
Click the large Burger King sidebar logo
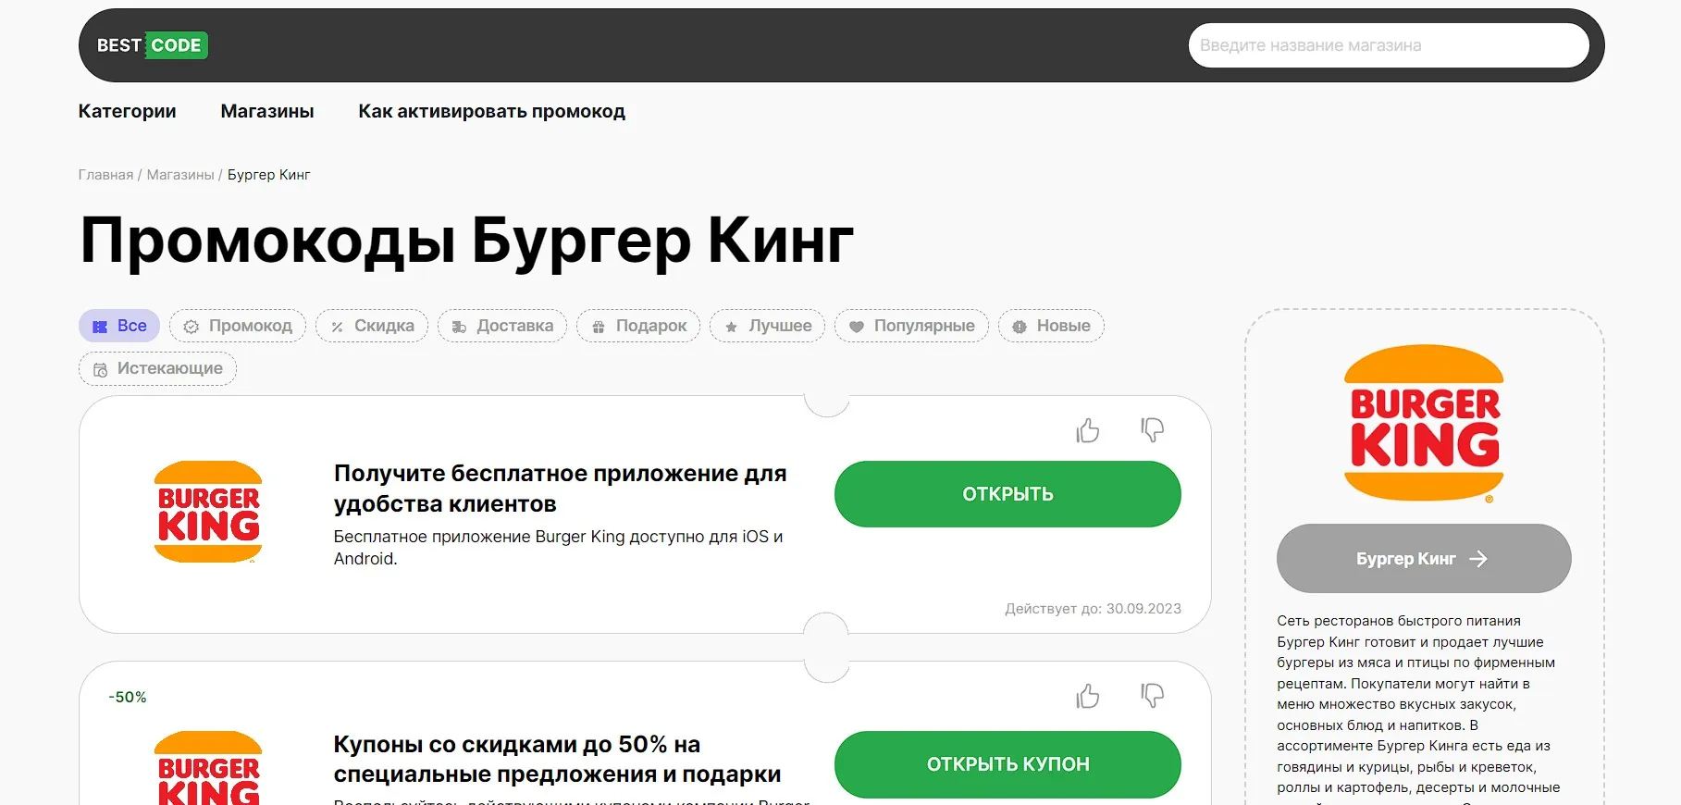pos(1424,424)
